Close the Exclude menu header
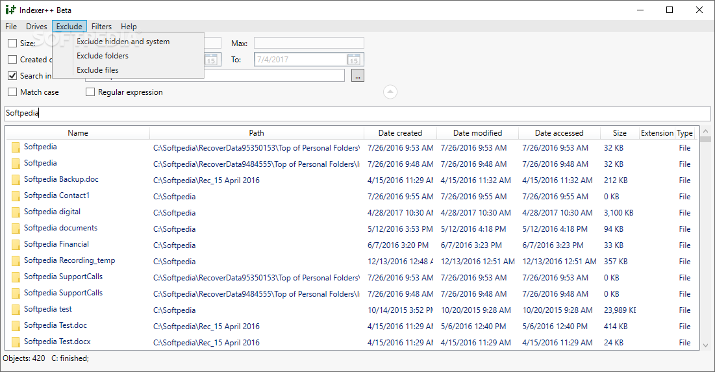Viewport: 715px width, 372px height. (x=69, y=27)
